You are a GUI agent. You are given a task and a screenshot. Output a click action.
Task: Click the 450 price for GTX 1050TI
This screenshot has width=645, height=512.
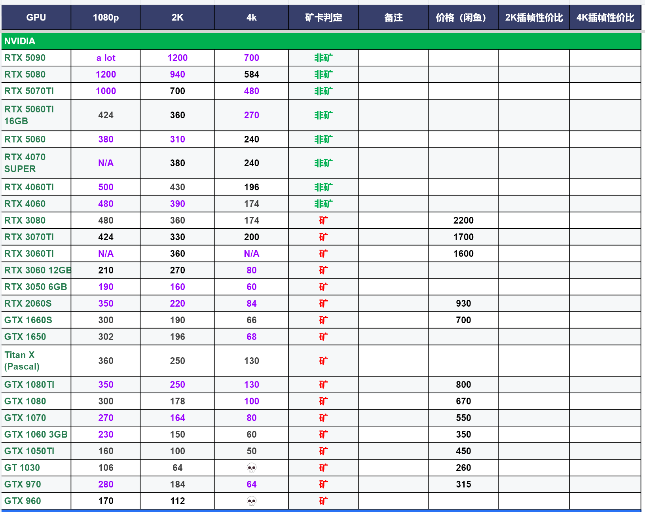pyautogui.click(x=463, y=451)
